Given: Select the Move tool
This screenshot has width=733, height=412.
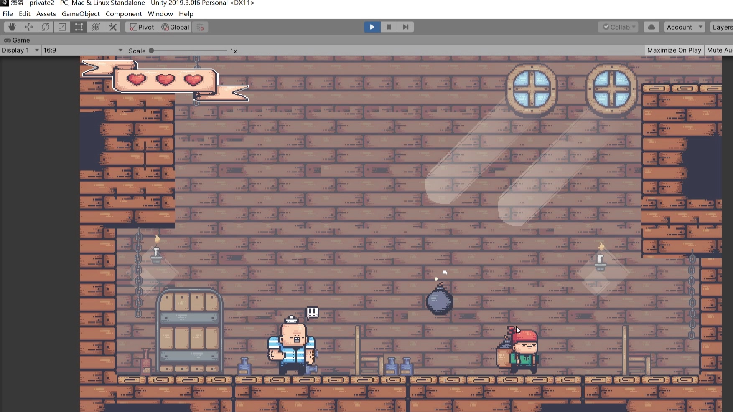Looking at the screenshot, I should click(x=28, y=27).
